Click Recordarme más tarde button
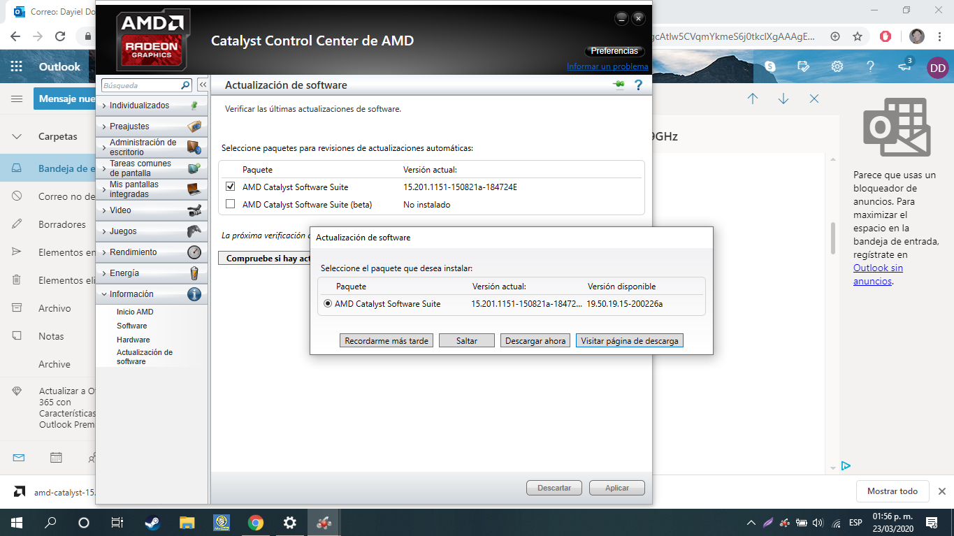Image resolution: width=954 pixels, height=536 pixels. 386,341
